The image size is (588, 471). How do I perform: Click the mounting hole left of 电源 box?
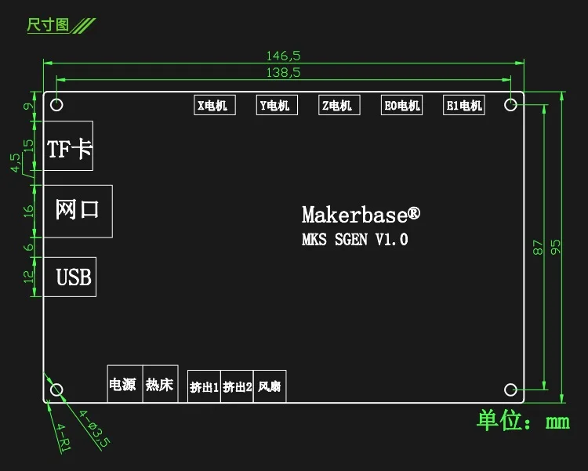click(56, 389)
